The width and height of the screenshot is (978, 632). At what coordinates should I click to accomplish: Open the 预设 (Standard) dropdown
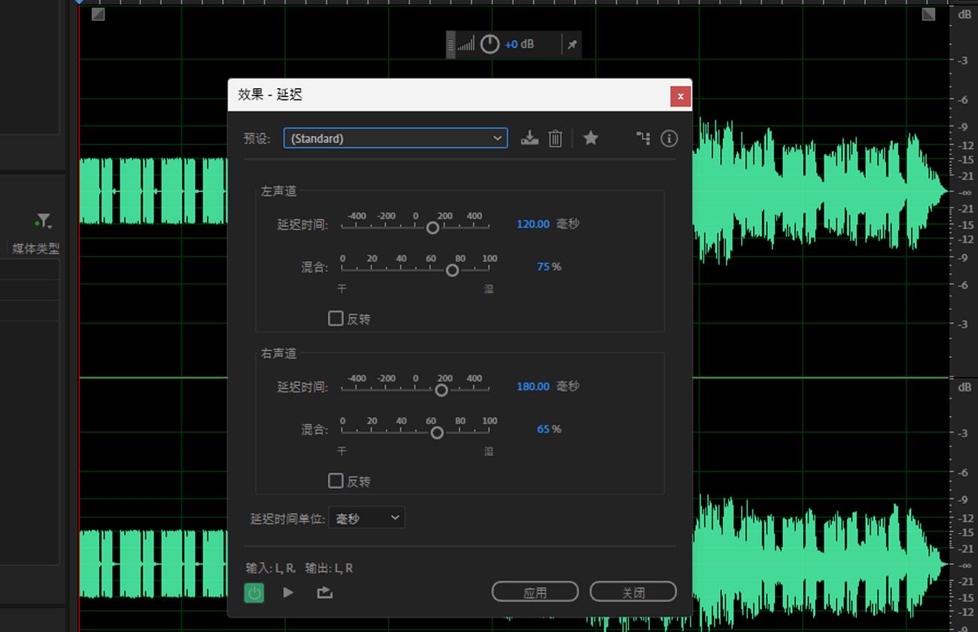(x=396, y=138)
